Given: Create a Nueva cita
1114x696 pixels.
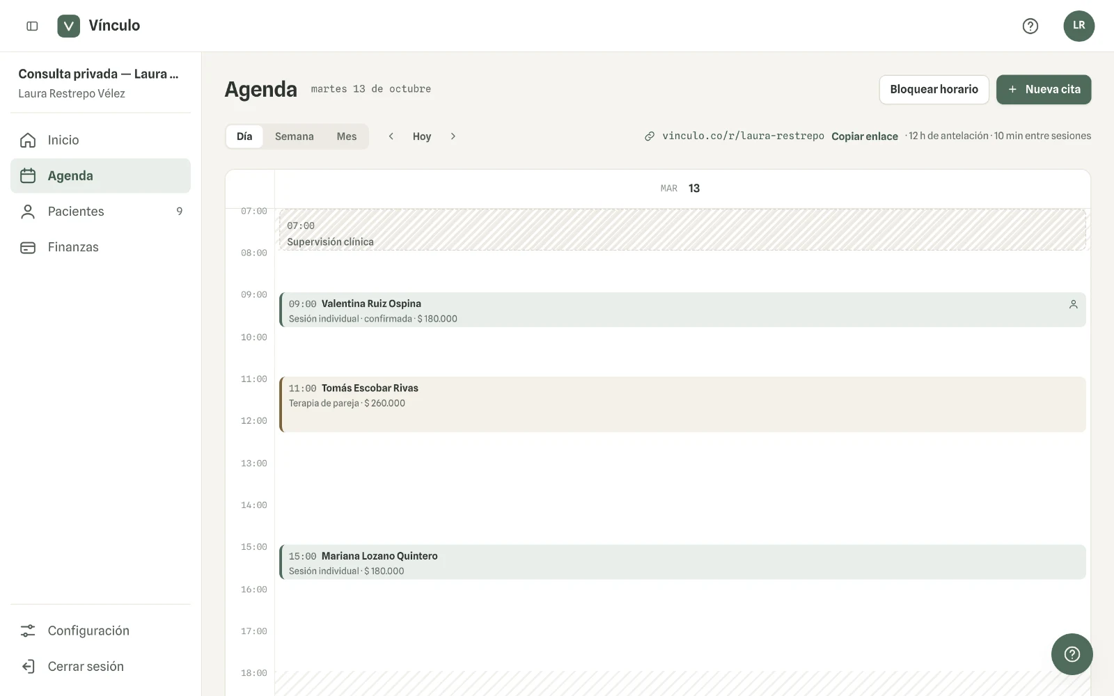Looking at the screenshot, I should click(x=1044, y=90).
